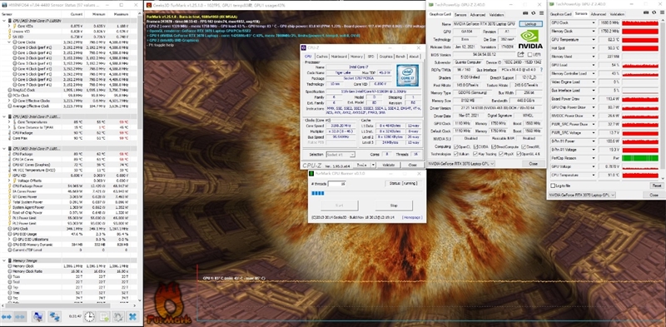
Task: Click blue X close icon in HWiNFO toolbar
Action: [132, 317]
